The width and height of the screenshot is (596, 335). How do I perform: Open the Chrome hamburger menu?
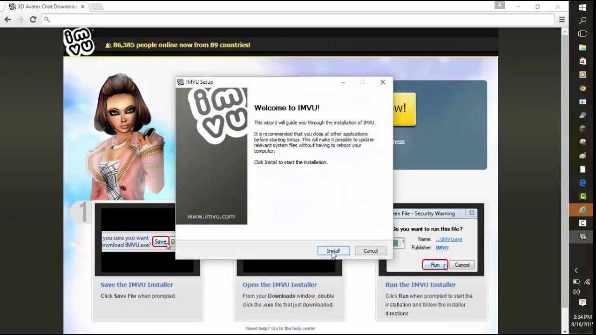[x=562, y=20]
